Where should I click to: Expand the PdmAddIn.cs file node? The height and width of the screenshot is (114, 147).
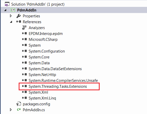(x=11, y=110)
